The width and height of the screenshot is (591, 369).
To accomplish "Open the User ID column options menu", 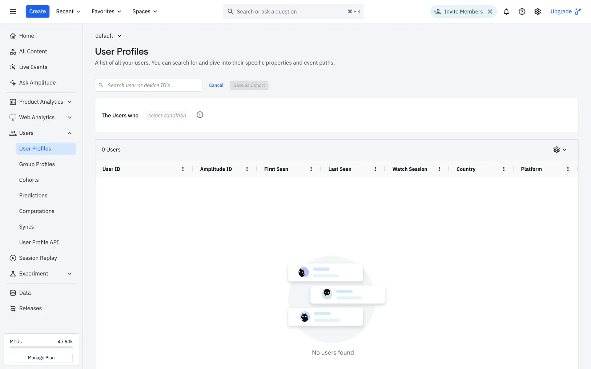I will [183, 169].
